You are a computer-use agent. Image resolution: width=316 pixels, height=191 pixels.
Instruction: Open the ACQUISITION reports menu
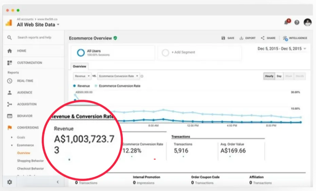point(27,104)
